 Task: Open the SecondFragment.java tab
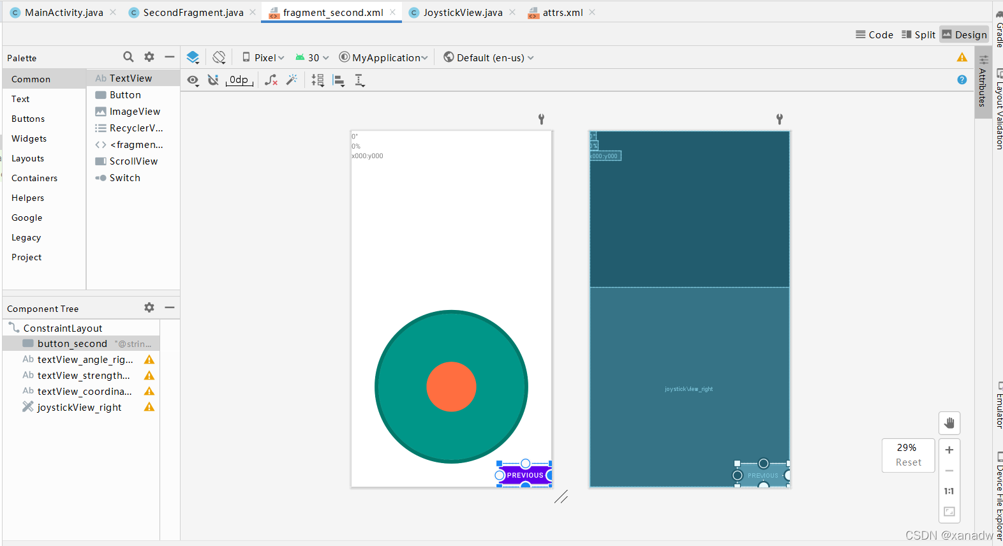point(193,12)
